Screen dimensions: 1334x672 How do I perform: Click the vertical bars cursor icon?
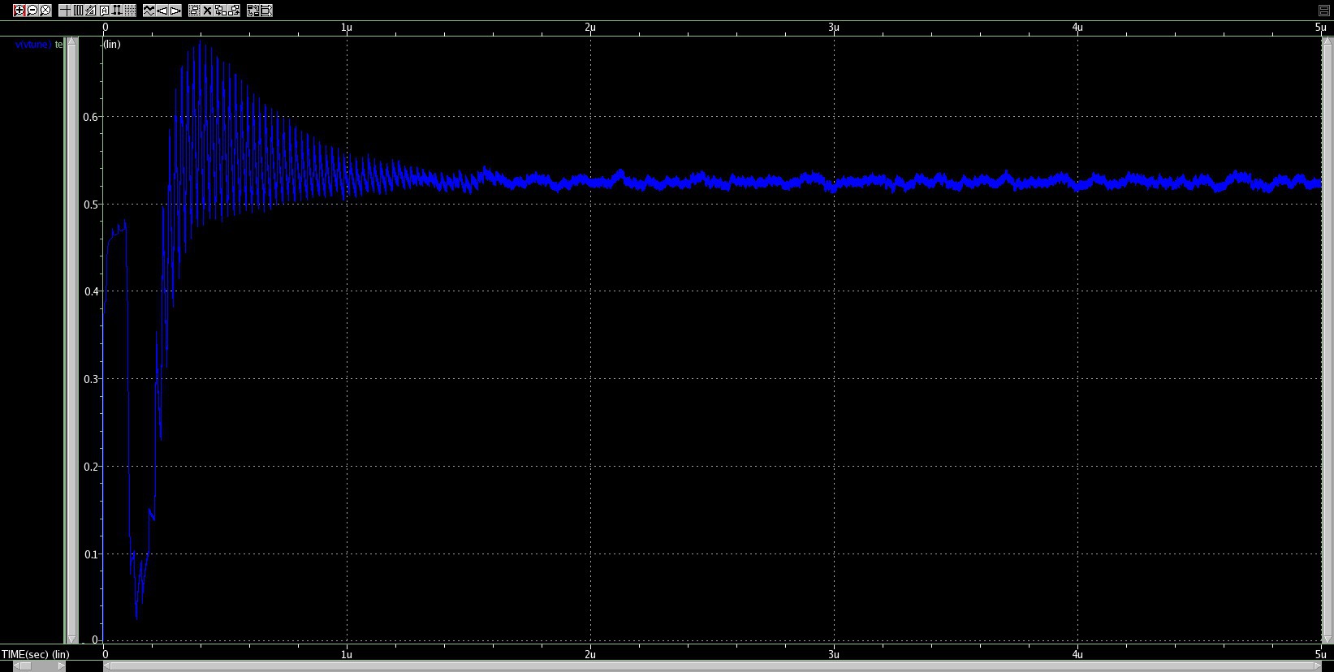(78, 11)
